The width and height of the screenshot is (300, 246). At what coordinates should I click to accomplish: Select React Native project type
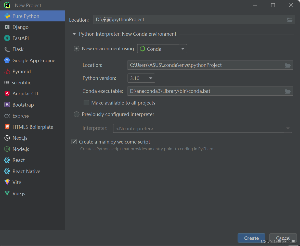pos(33,171)
